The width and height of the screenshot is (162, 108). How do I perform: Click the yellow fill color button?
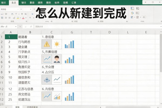[x=18, y=18]
